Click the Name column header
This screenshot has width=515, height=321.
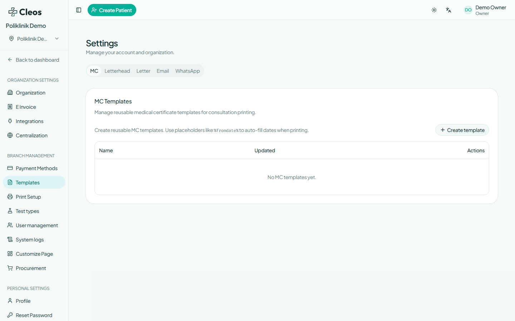[106, 151]
